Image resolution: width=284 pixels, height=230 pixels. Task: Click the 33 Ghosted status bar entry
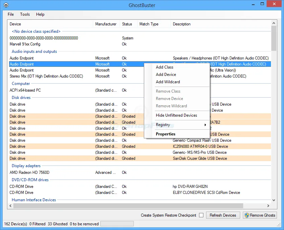(58, 224)
